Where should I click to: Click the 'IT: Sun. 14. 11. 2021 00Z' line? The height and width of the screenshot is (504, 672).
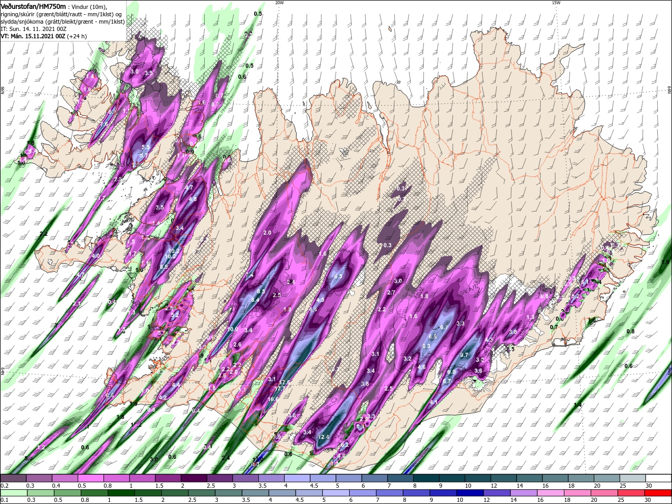[x=33, y=29]
